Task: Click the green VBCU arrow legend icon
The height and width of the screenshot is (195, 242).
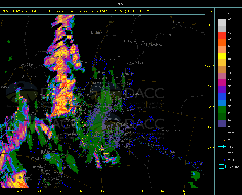Action: pos(222,153)
